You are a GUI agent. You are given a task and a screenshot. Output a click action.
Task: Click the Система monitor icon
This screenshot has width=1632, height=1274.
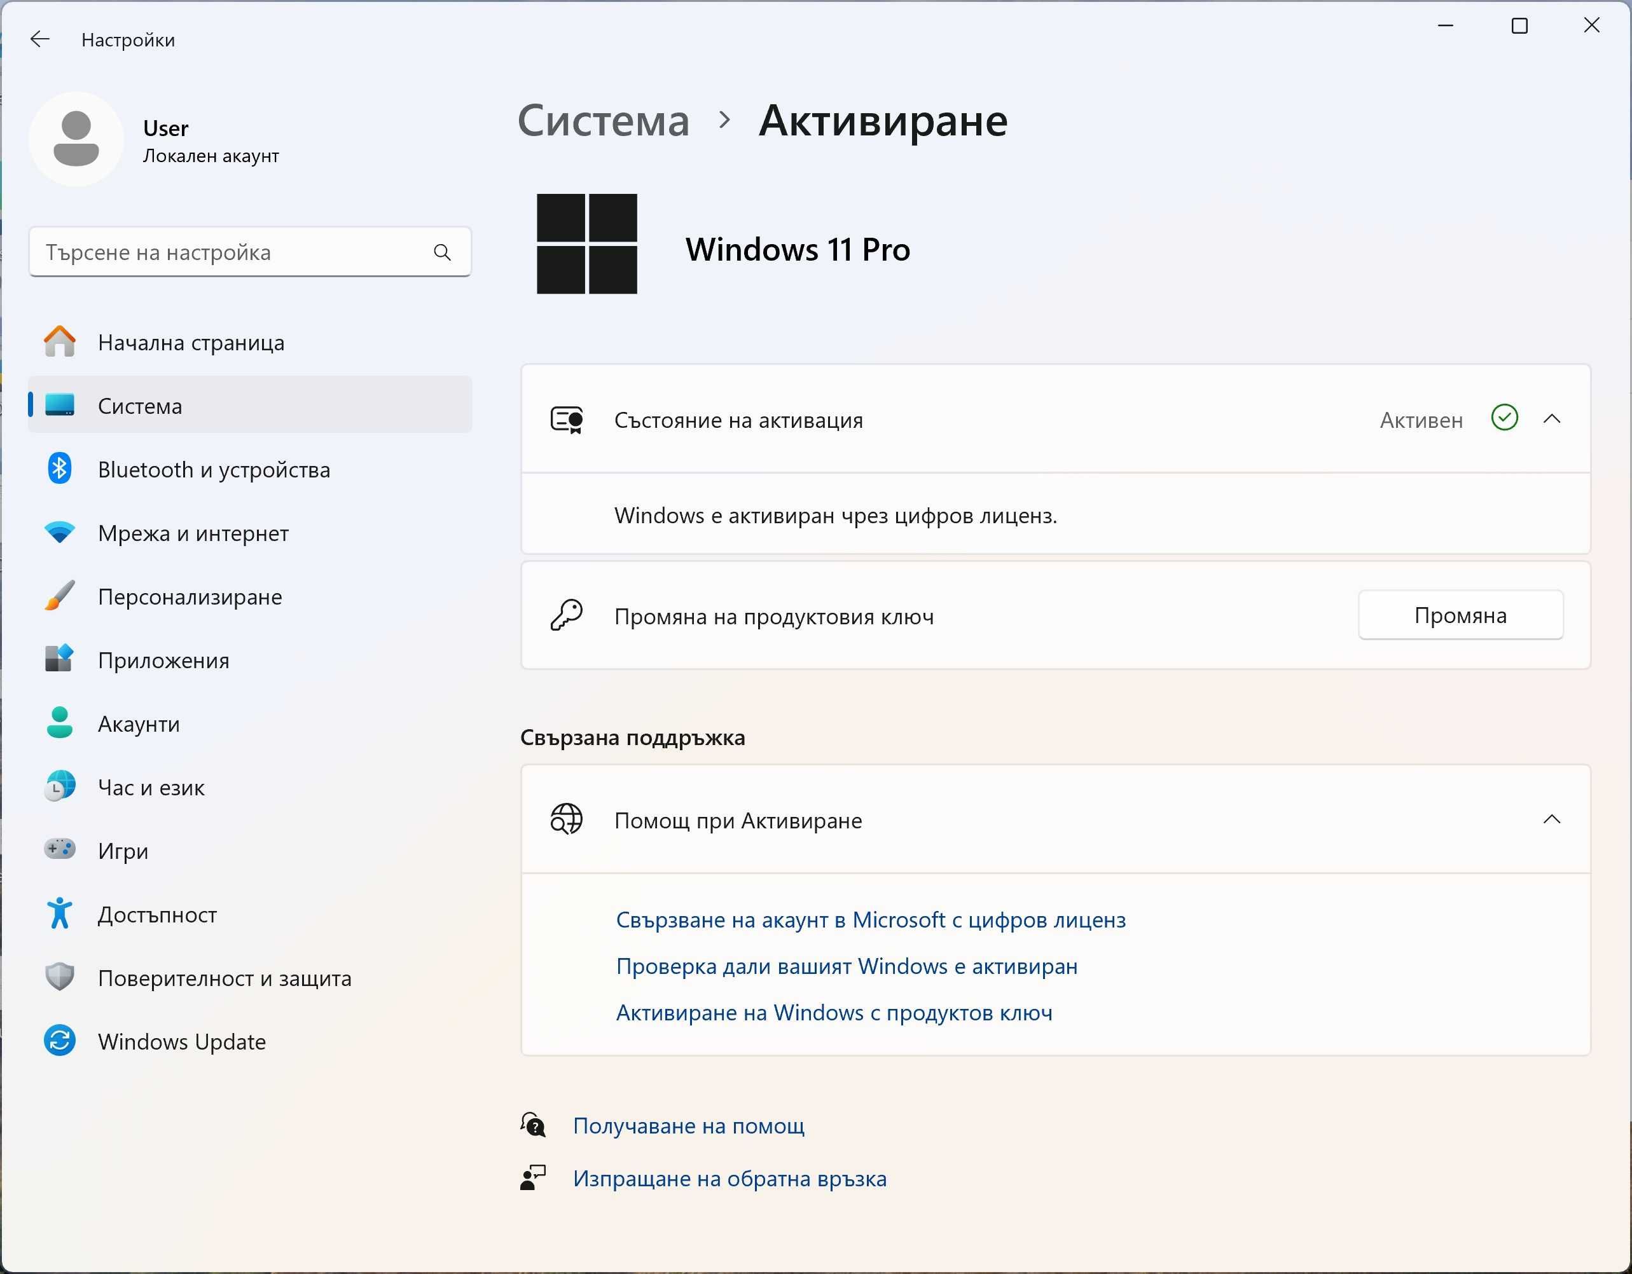[60, 405]
